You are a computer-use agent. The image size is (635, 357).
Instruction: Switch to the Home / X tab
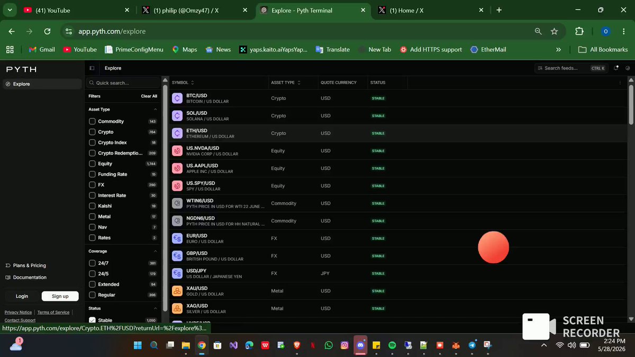[431, 10]
